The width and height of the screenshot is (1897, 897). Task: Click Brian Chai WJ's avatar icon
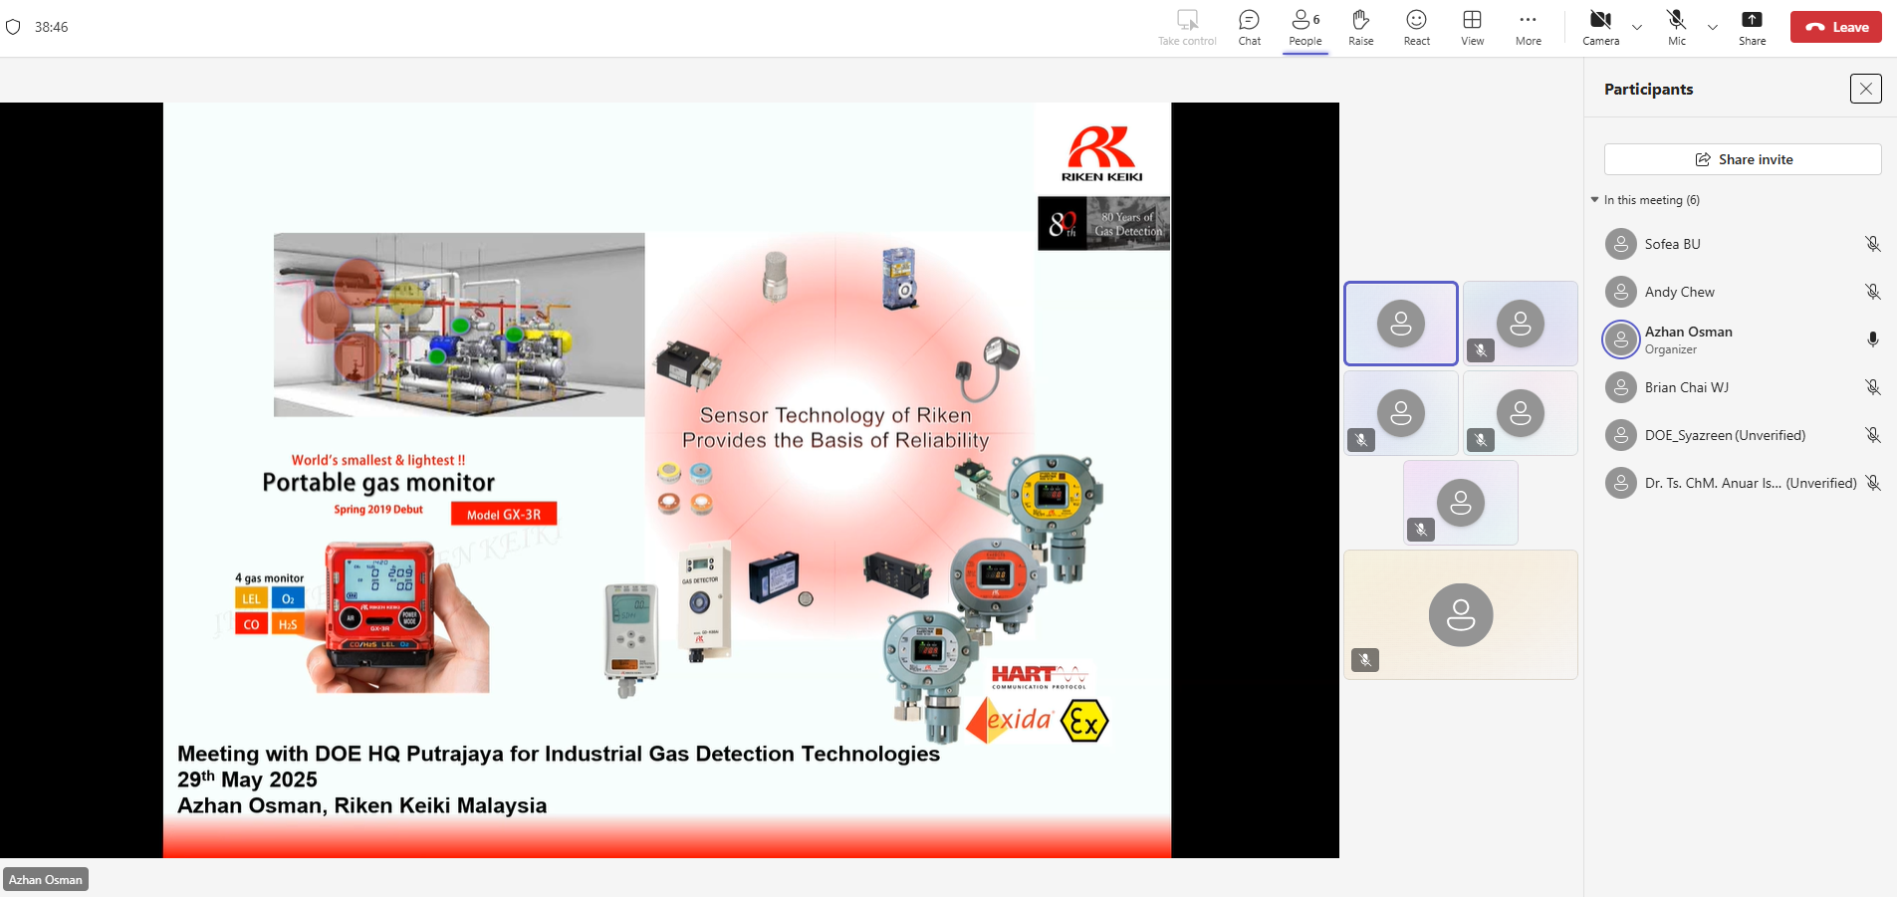1621,387
